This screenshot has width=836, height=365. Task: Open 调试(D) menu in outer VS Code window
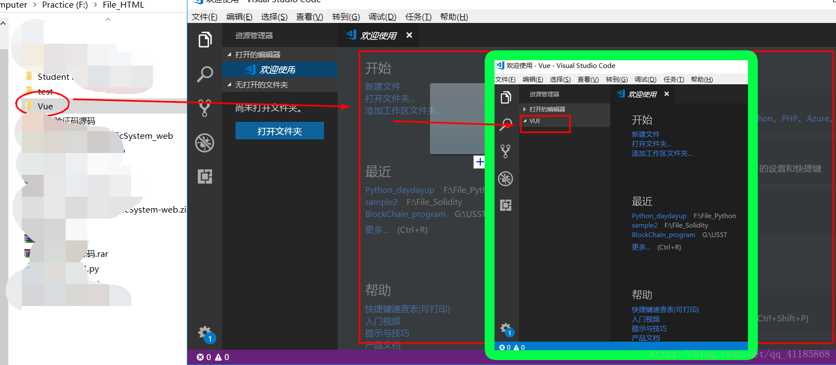pos(382,17)
